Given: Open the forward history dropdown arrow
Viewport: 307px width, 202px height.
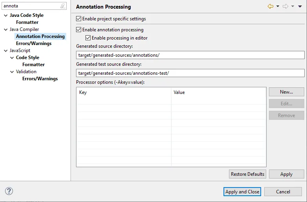Looking at the screenshot, I should (292, 6).
